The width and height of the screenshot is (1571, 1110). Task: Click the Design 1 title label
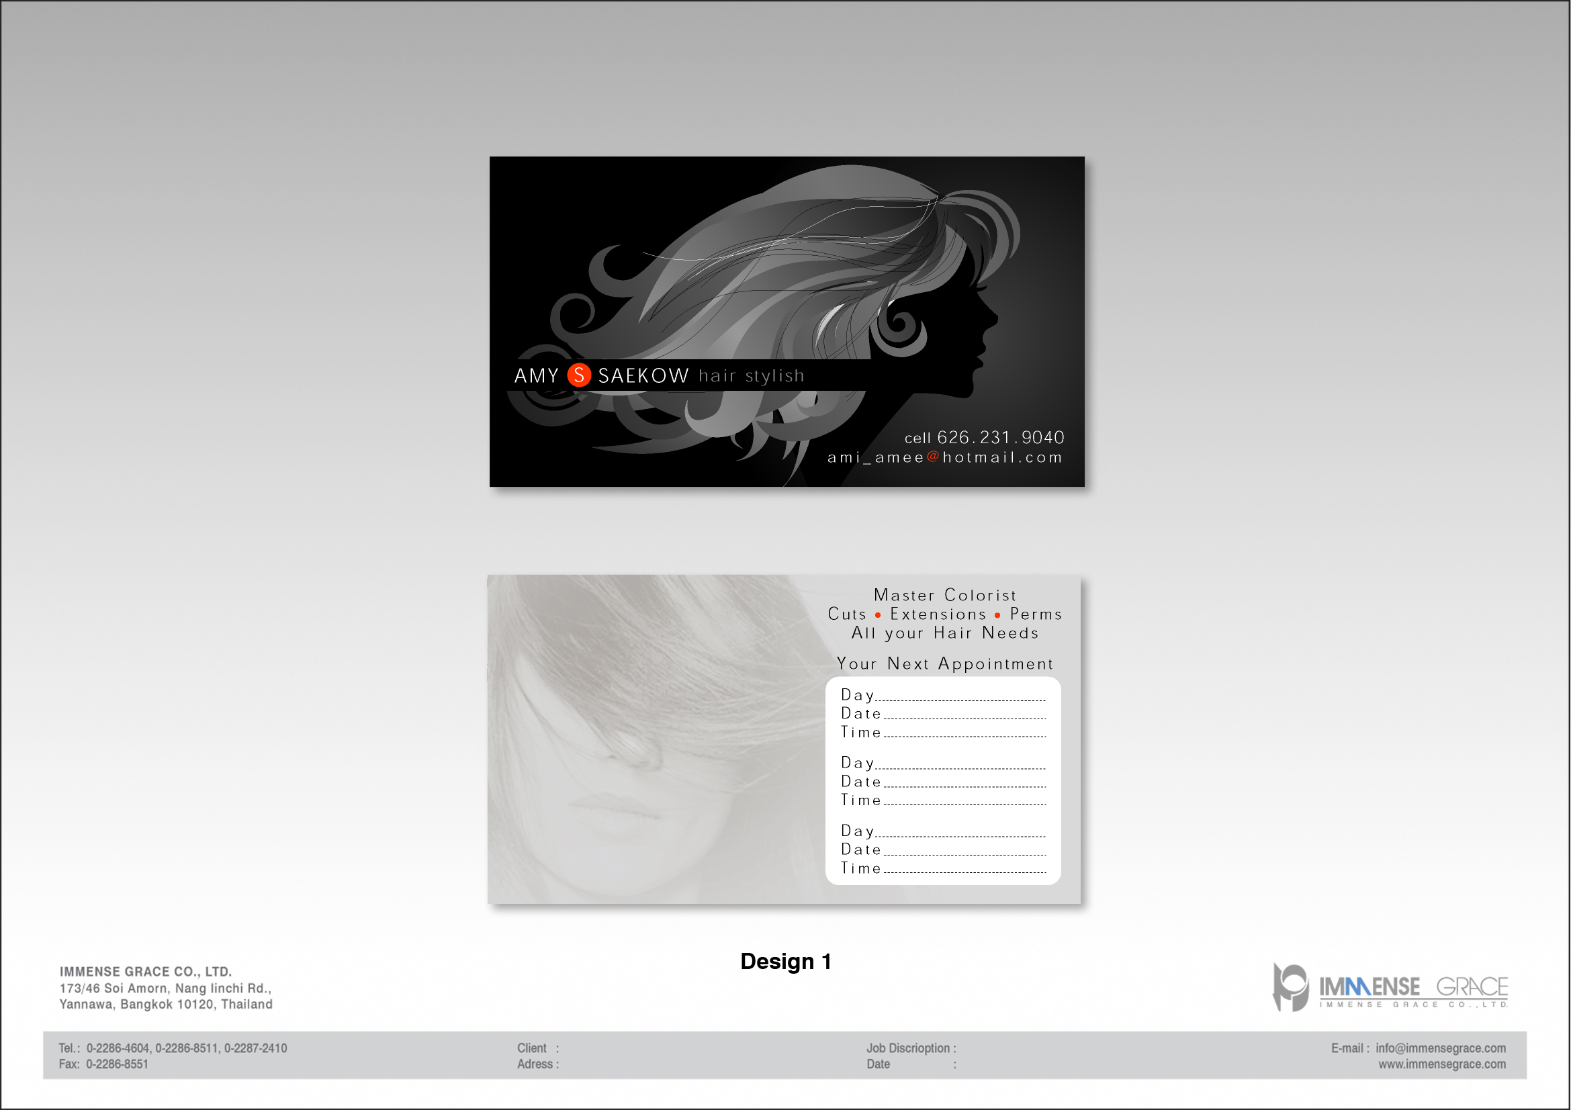[786, 961]
